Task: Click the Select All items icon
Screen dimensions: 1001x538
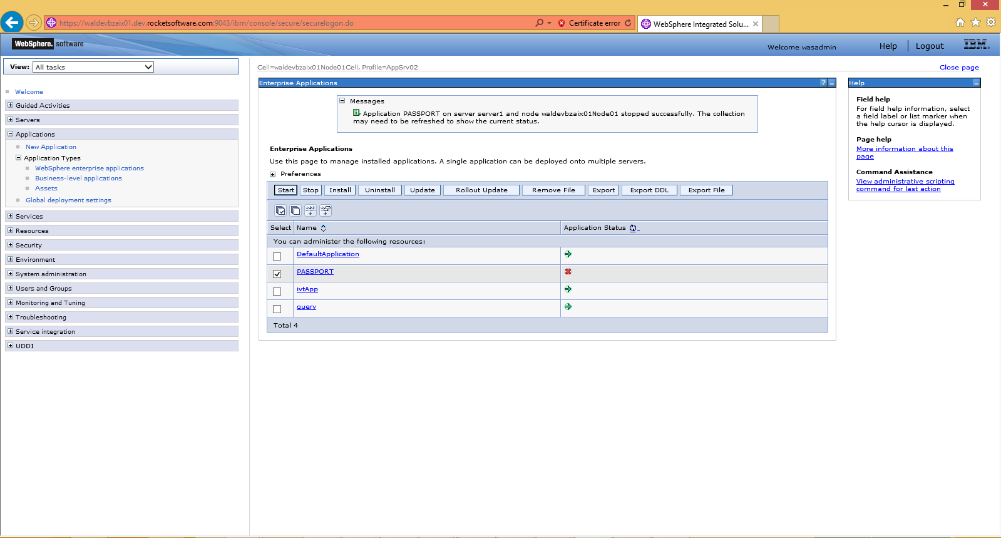Action: [x=280, y=210]
